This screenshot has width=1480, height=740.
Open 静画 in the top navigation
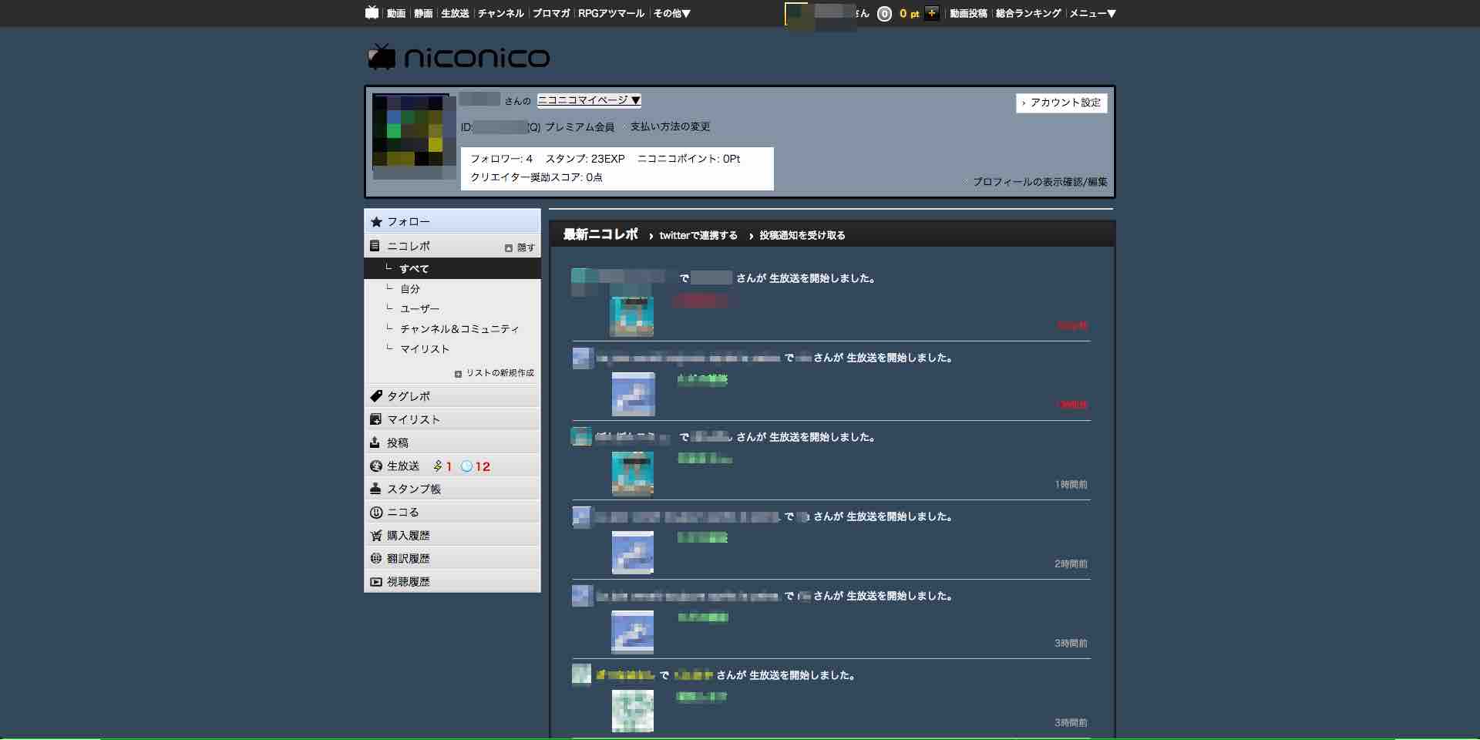[423, 13]
